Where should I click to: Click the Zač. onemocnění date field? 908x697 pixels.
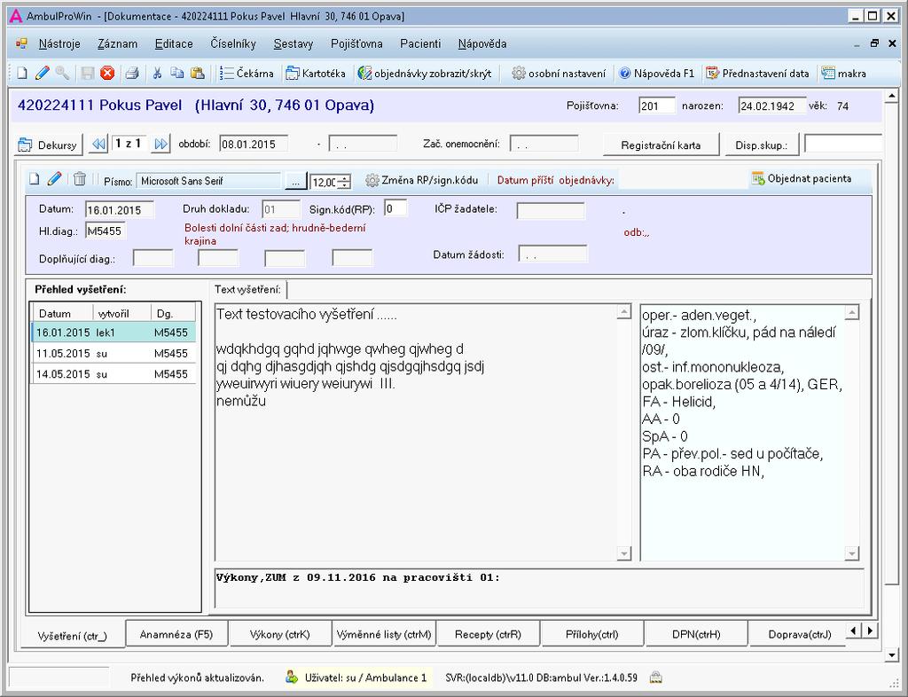click(544, 145)
